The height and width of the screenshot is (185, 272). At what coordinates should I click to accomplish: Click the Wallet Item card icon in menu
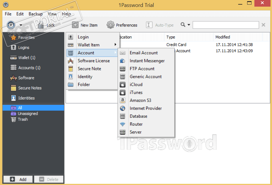[71, 45]
